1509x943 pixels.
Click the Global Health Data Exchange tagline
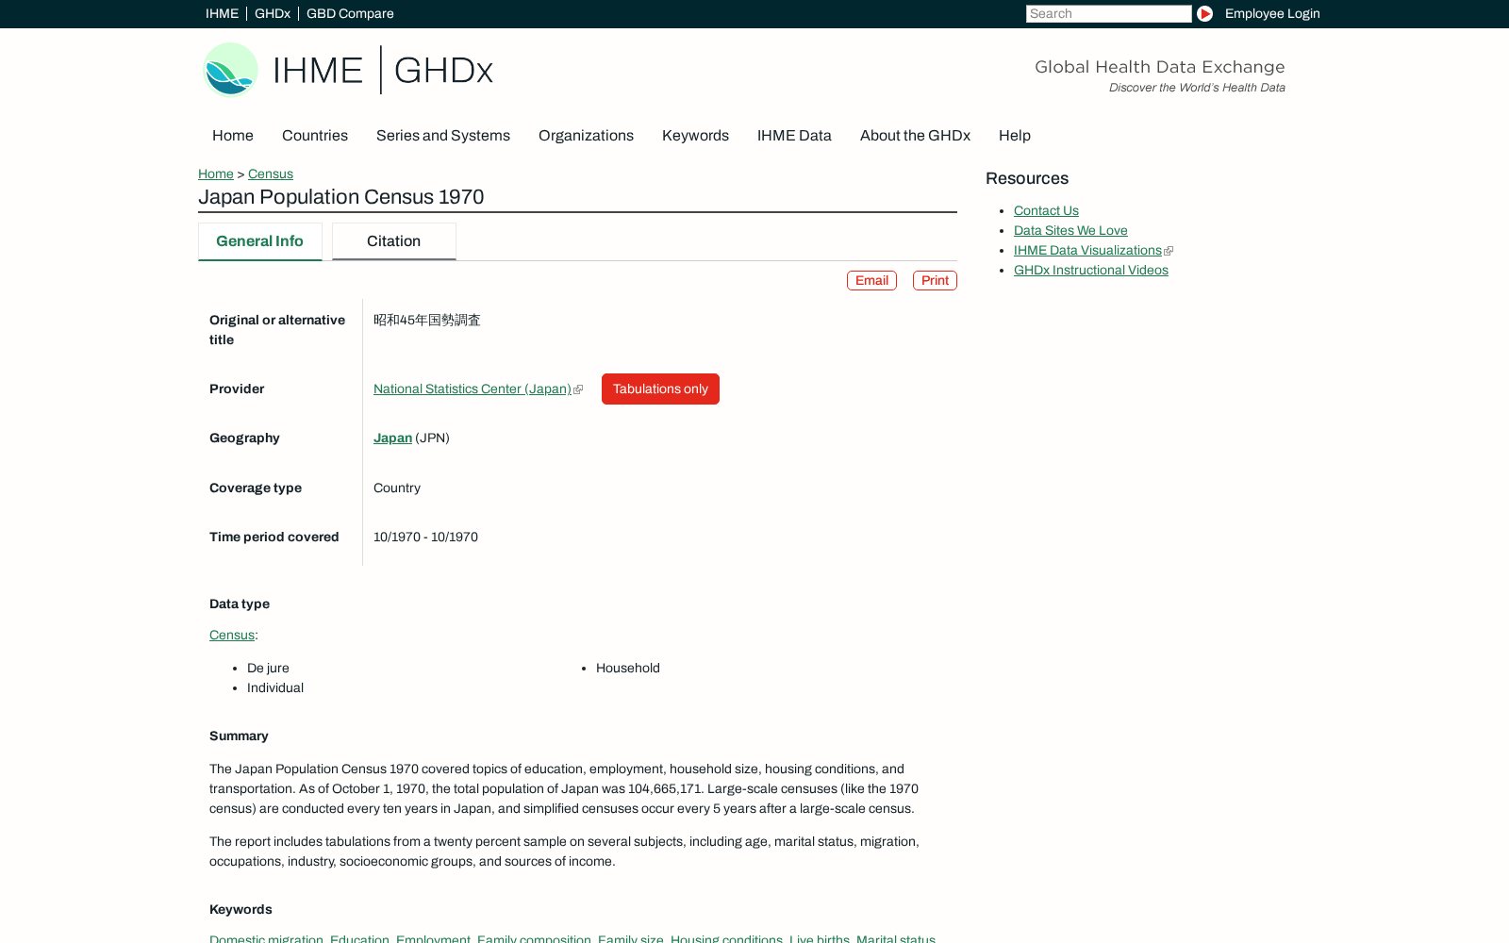1160,67
